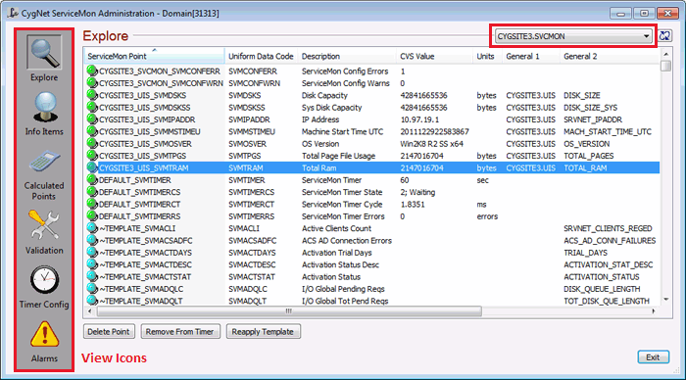Click the blue icon of ~TEMPLATE_SVMACTDAYS row
686x380 pixels.
pyautogui.click(x=92, y=253)
